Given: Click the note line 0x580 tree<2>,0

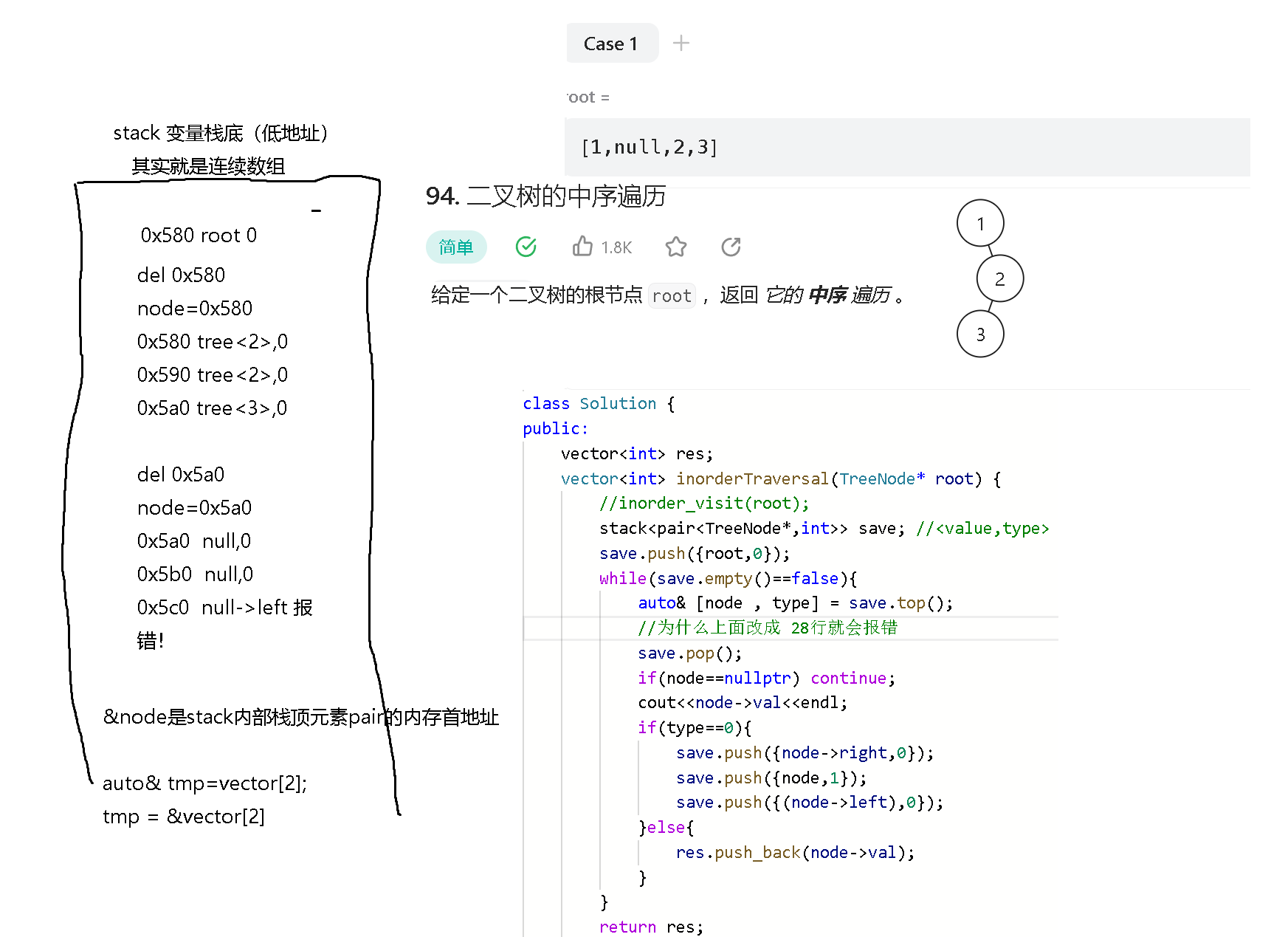Looking at the screenshot, I should 213,342.
